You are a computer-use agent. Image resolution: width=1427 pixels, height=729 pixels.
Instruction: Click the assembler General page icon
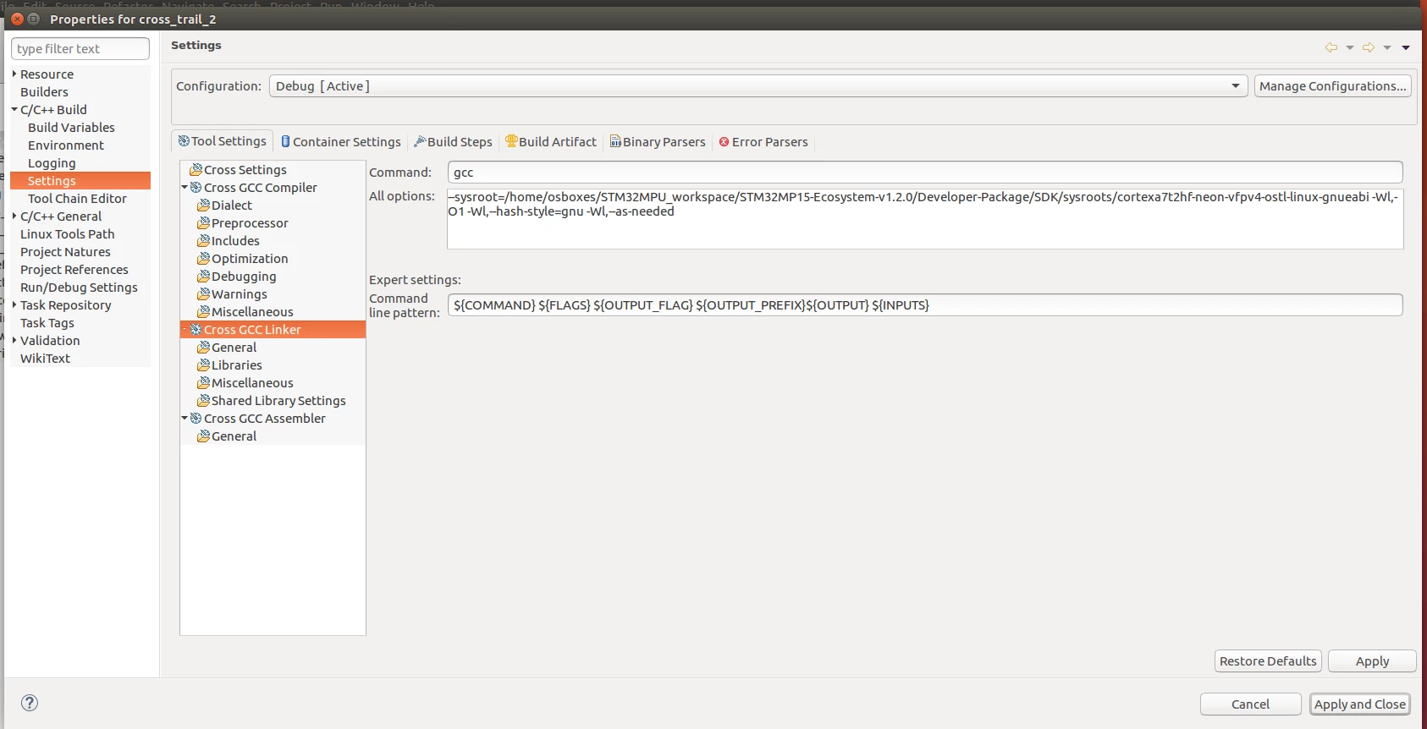pyautogui.click(x=203, y=436)
